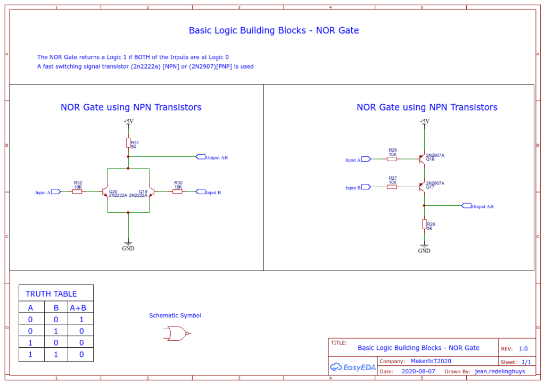Click the 'A' column header in truth table
The height and width of the screenshot is (385, 545).
click(30, 307)
